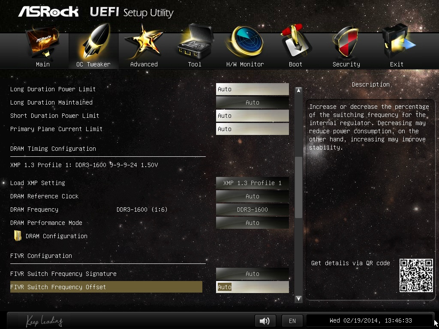Click the speaker sound icon
The width and height of the screenshot is (439, 329).
pos(265,320)
